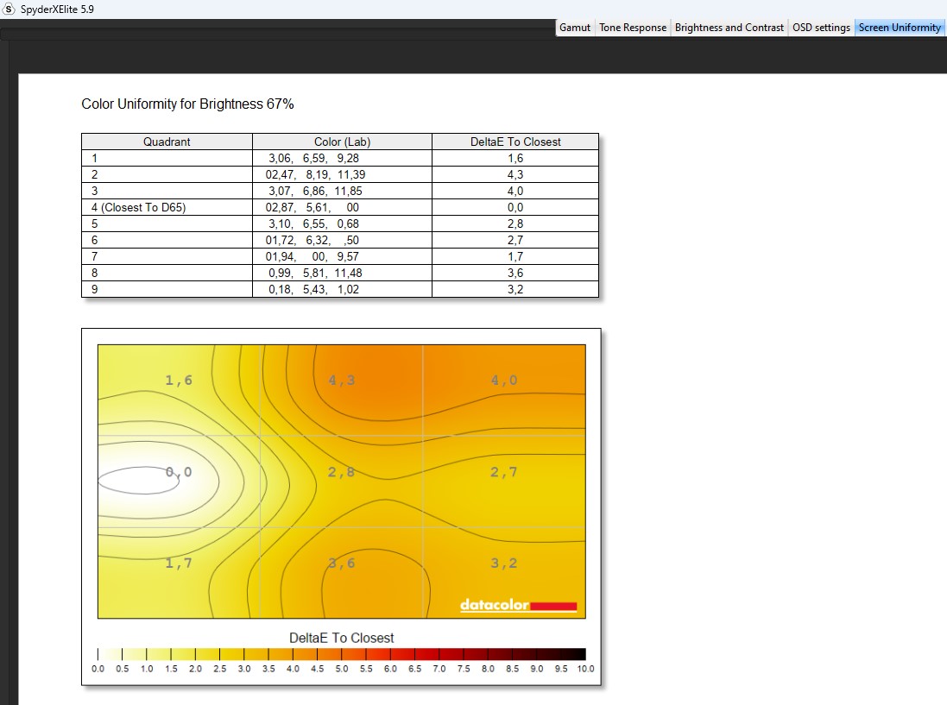Click the 4,0 zone on the heatmap
This screenshot has width=947, height=705.
coord(504,381)
